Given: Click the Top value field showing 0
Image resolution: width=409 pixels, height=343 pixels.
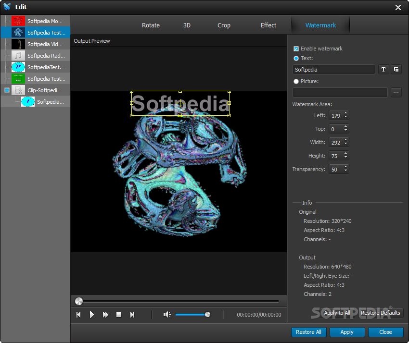Looking at the screenshot, I should (x=336, y=129).
